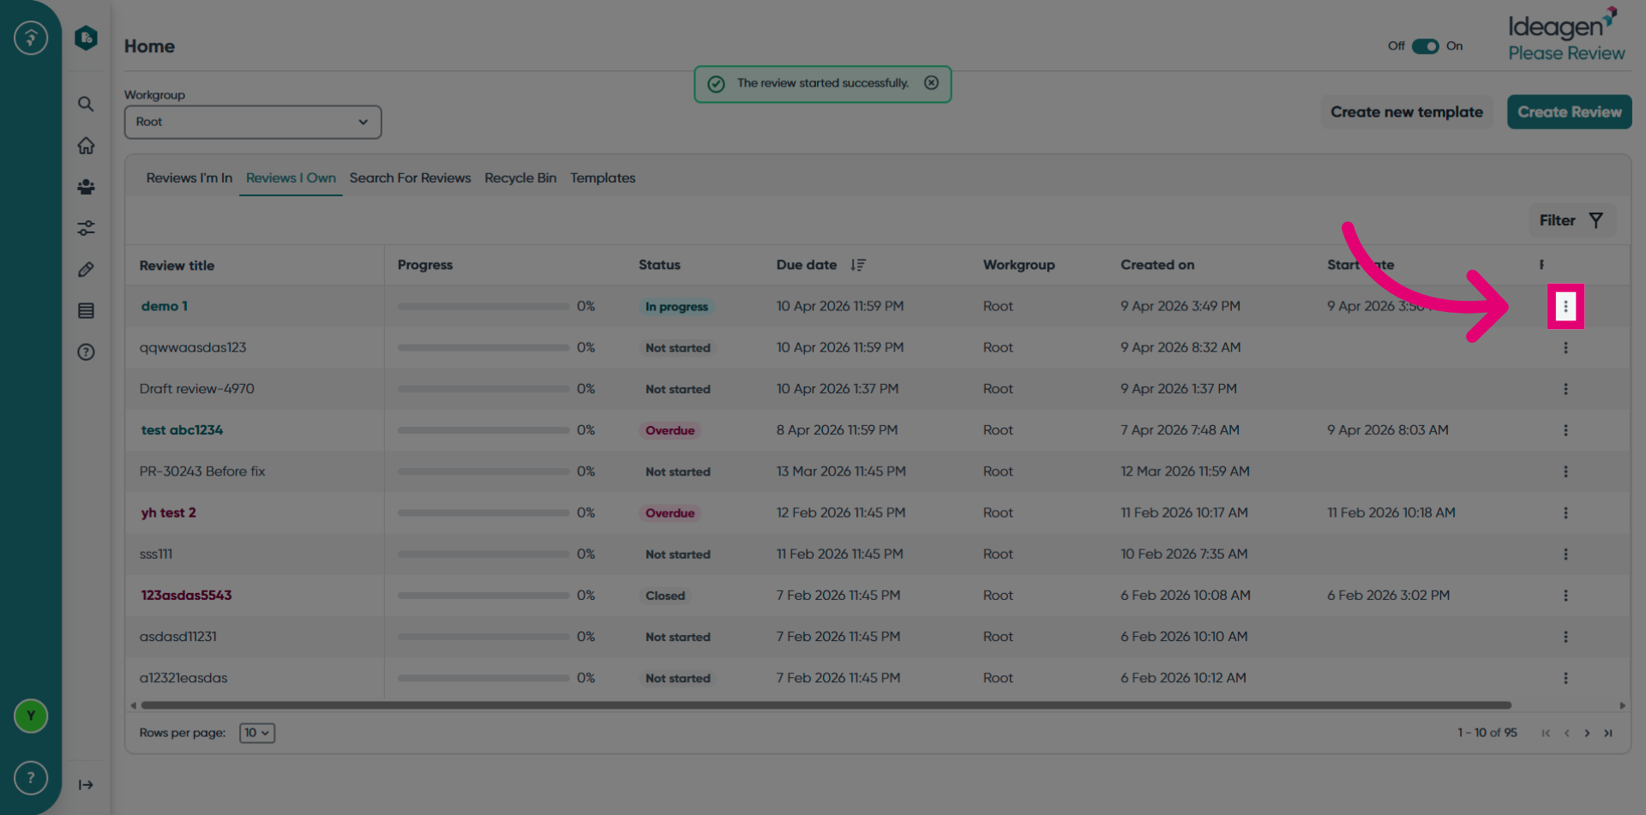Screen dimensions: 1646x815
Task: Click the qqwwaasdas123 review title
Action: 193,348
